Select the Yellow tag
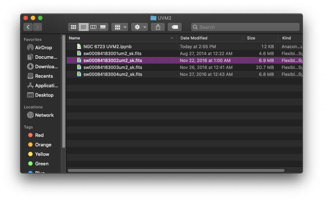 (x=39, y=154)
